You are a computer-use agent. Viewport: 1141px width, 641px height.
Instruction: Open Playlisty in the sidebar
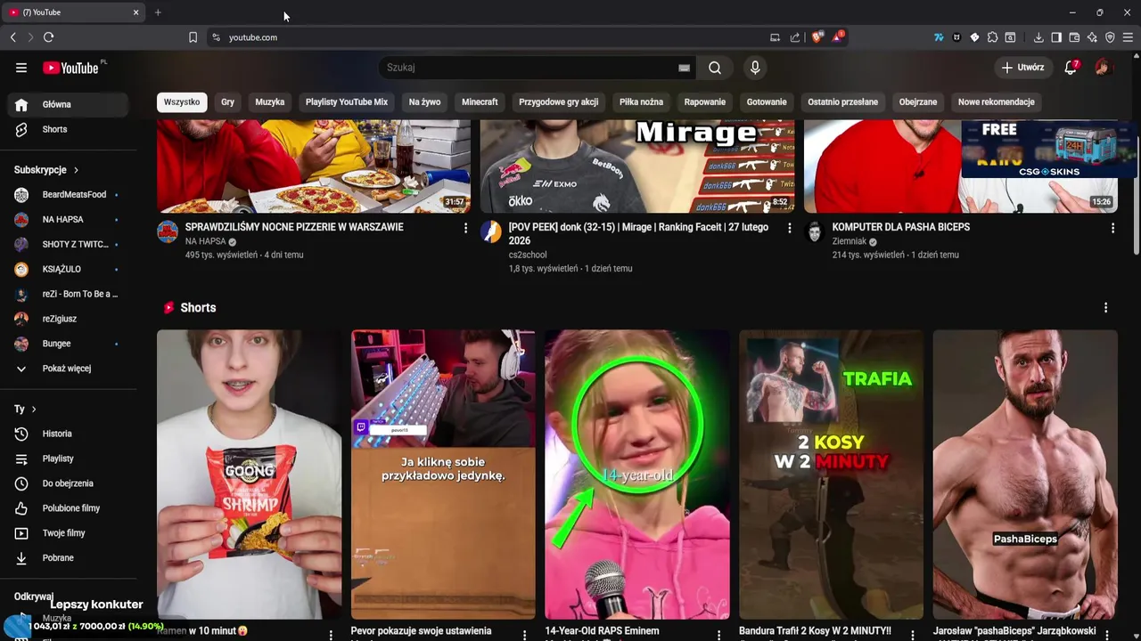[69, 458]
